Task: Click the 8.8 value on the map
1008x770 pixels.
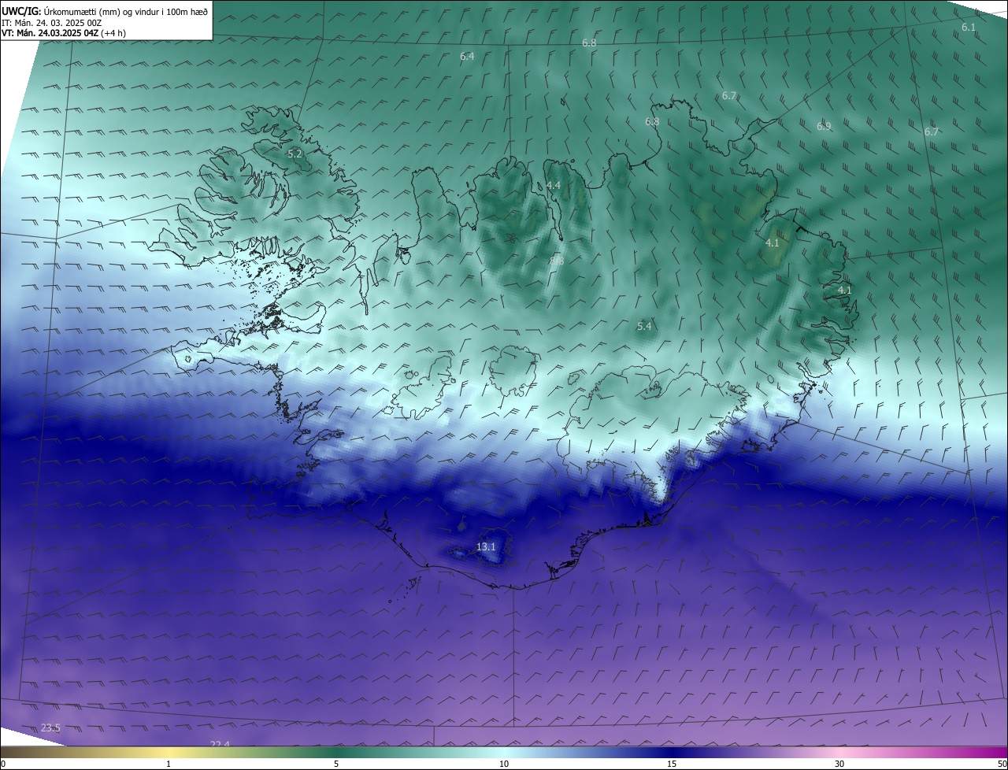Action: 557,261
